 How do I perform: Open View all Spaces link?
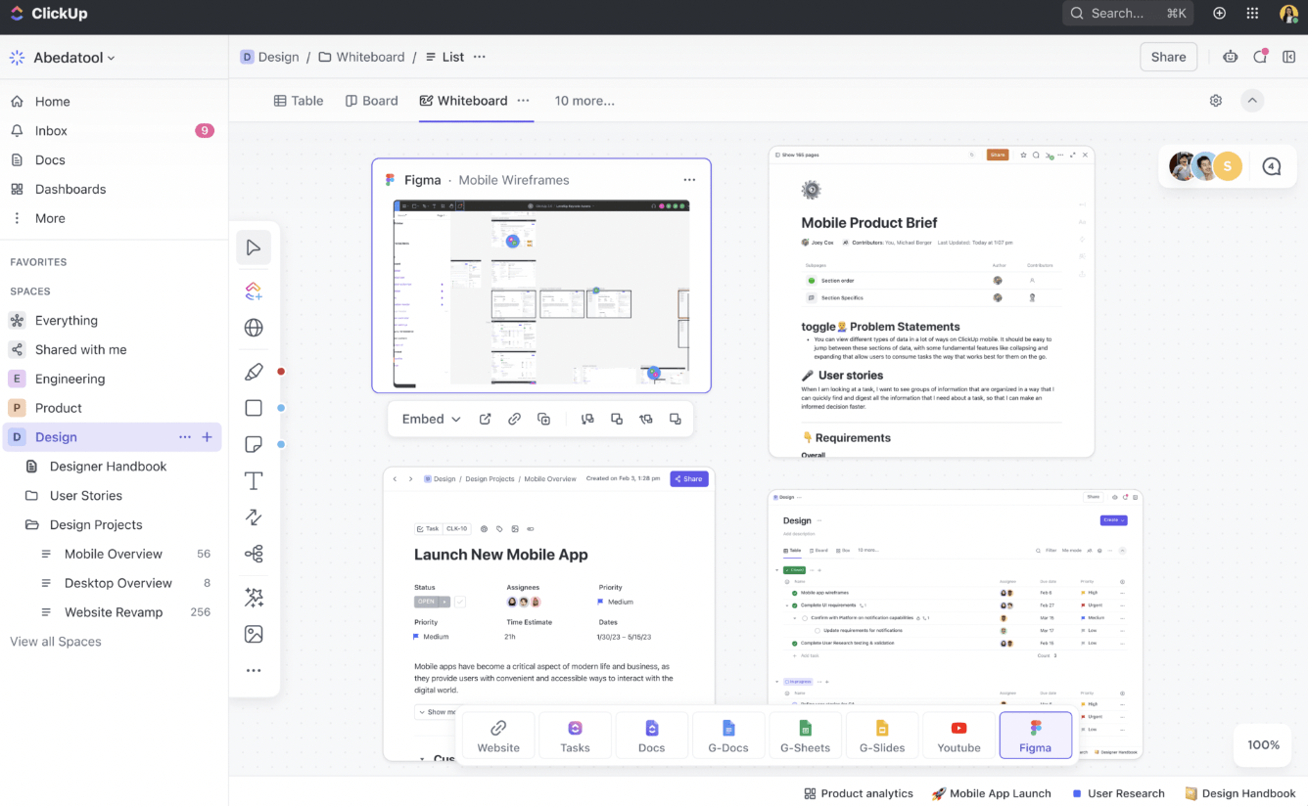[56, 642]
